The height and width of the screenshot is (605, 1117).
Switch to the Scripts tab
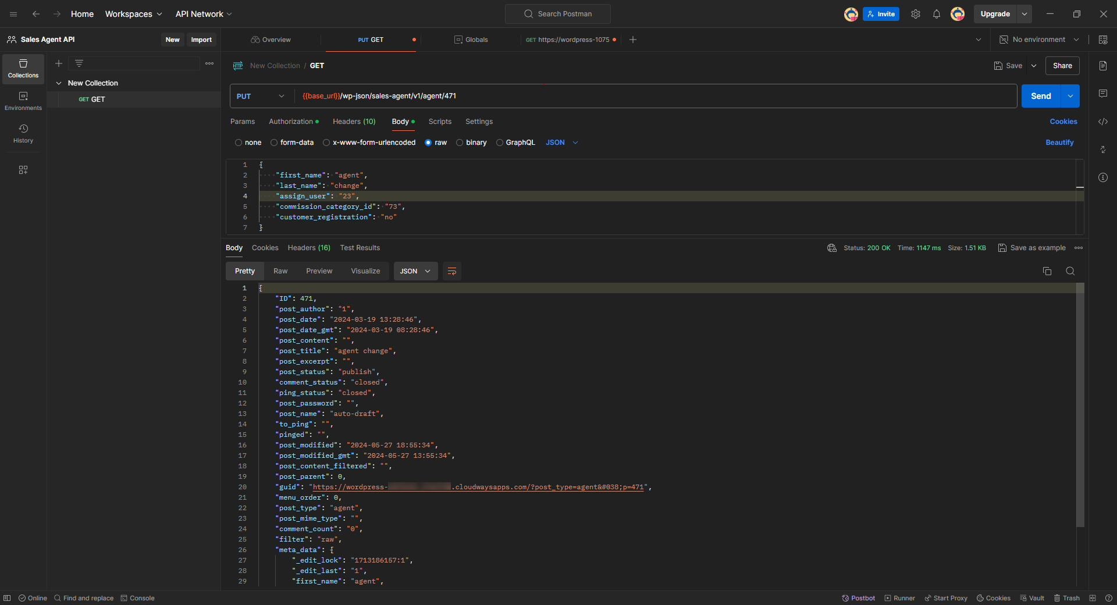click(x=440, y=122)
